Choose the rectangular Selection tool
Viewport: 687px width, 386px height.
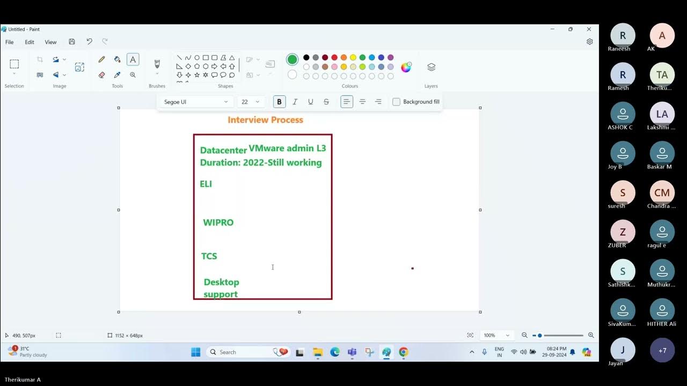(14, 64)
